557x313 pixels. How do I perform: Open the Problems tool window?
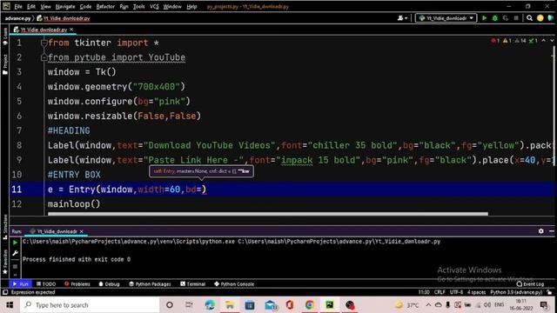77,284
